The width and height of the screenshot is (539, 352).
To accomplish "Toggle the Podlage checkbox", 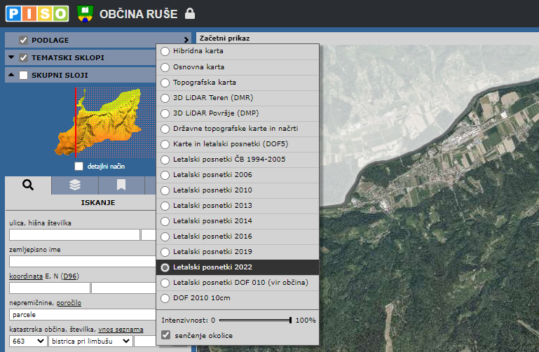I will [23, 41].
